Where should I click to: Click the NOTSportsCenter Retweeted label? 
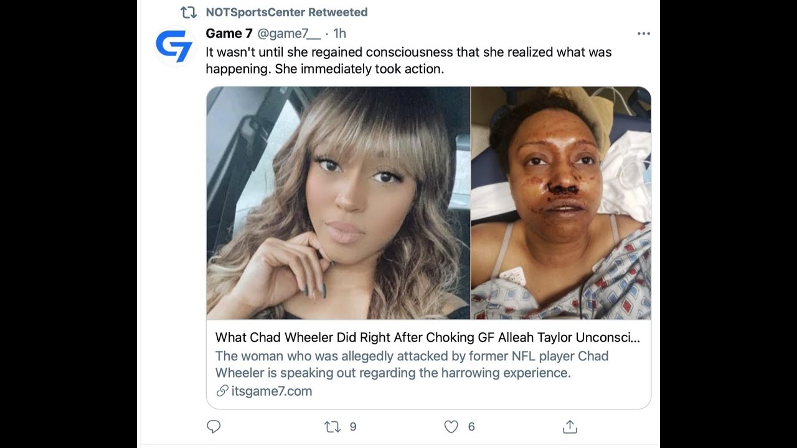pos(286,12)
